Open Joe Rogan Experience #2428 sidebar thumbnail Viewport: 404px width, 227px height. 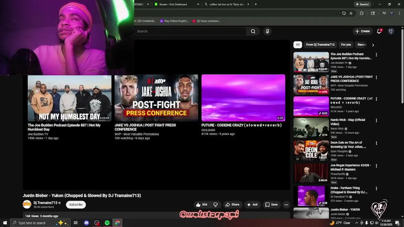pos(311,173)
